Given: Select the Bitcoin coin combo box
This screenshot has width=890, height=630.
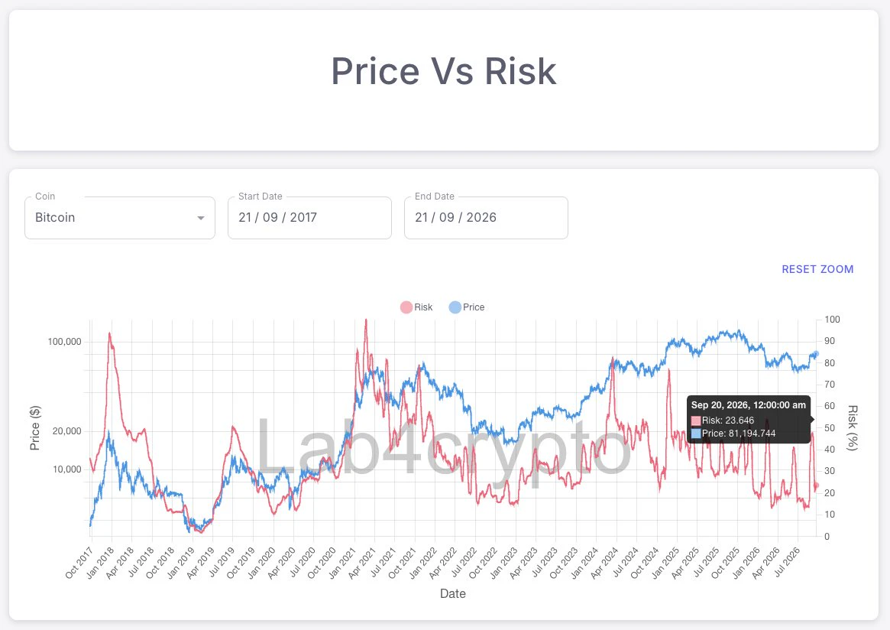Looking at the screenshot, I should click(x=120, y=218).
